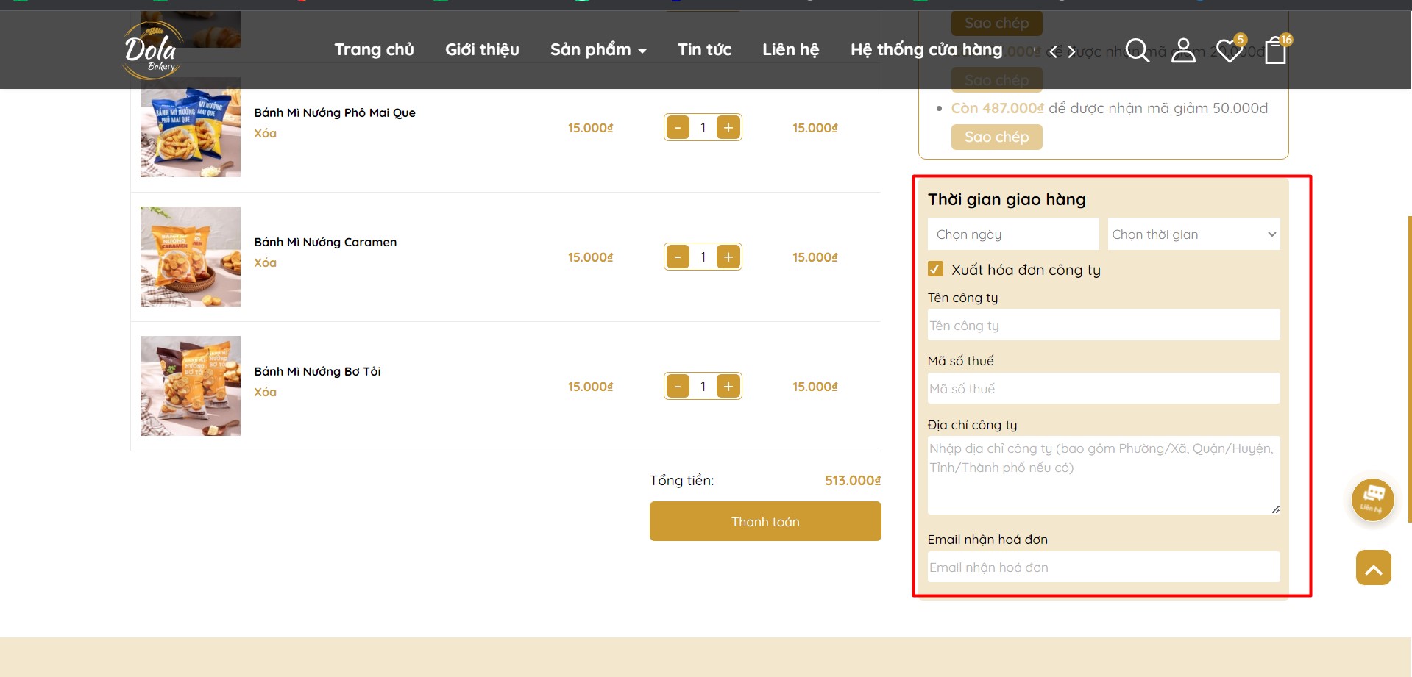Screen dimensions: 1412x677
Task: Open the user account icon
Action: point(1183,50)
